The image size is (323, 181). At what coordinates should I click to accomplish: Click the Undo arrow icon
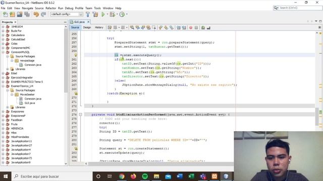click(36, 15)
